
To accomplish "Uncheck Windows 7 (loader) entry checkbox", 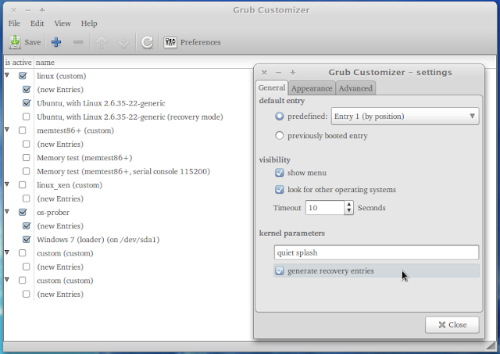I will click(x=27, y=239).
